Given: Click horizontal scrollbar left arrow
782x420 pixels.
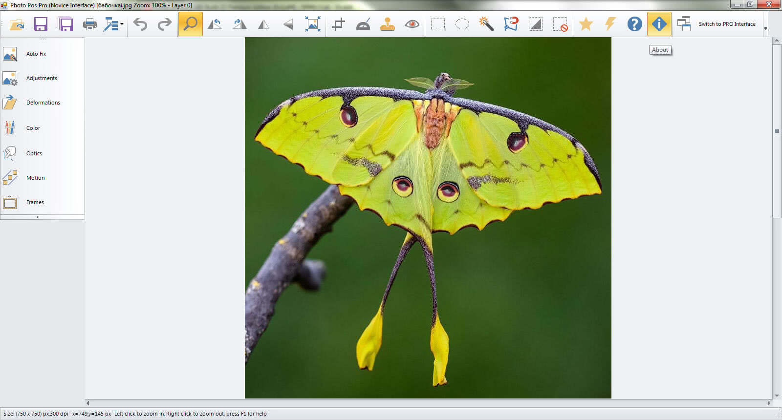Looking at the screenshot, I should tap(88, 403).
